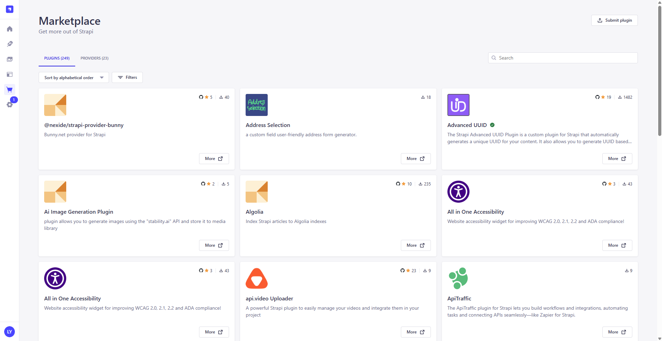Click api.video Uploader title text
Viewport: 662px width, 341px height.
(x=269, y=299)
